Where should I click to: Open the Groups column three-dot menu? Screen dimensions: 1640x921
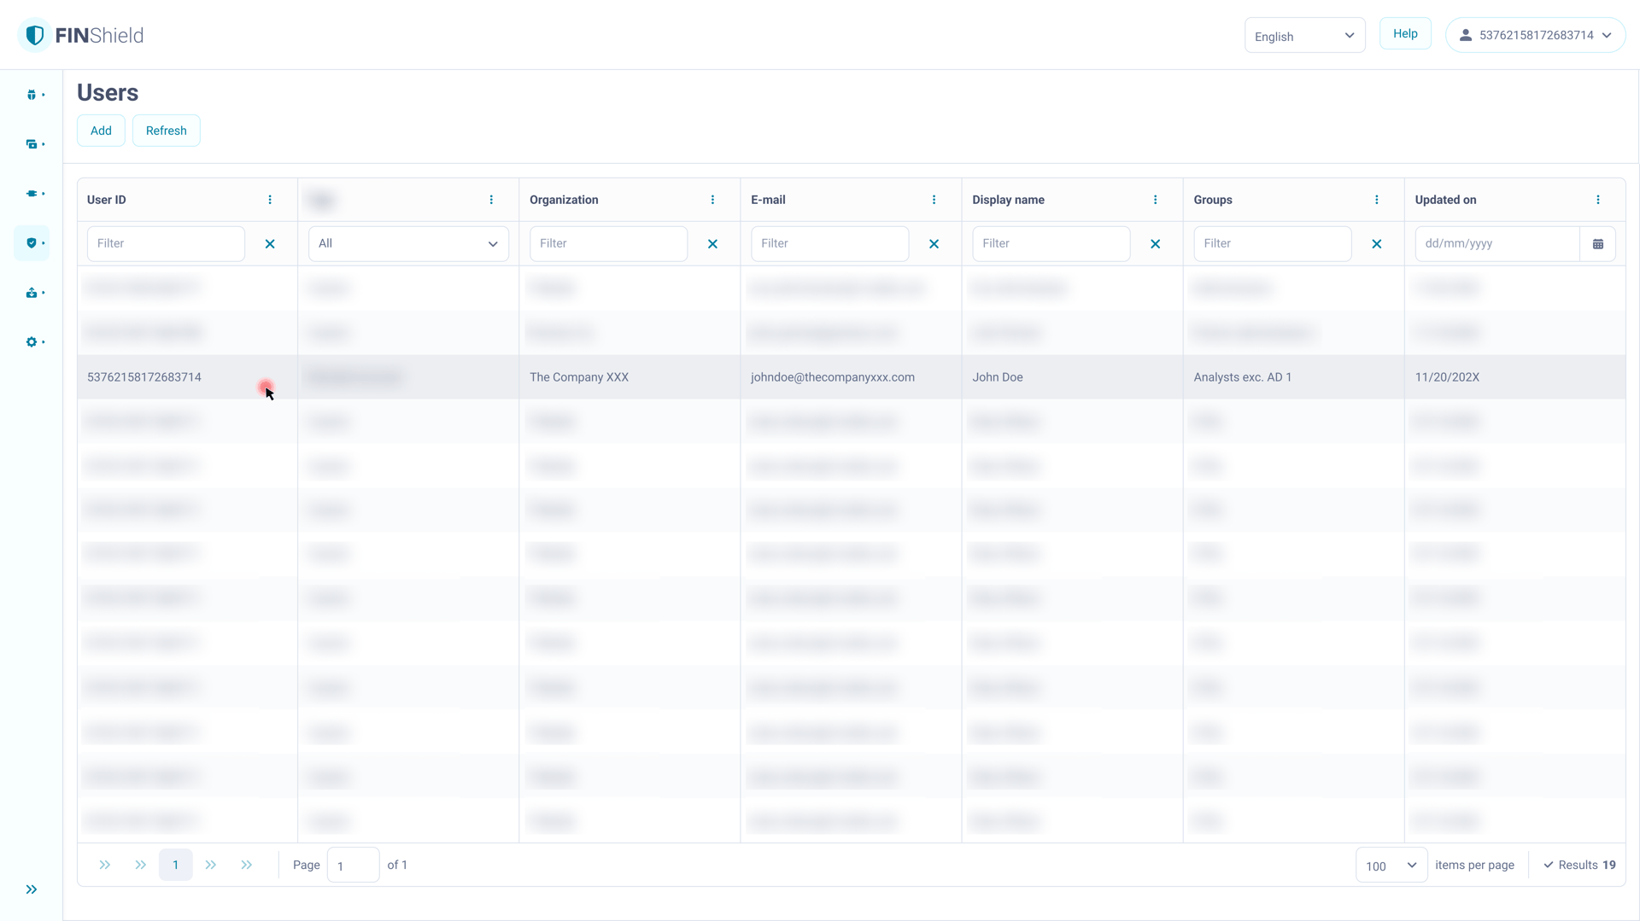click(1376, 200)
